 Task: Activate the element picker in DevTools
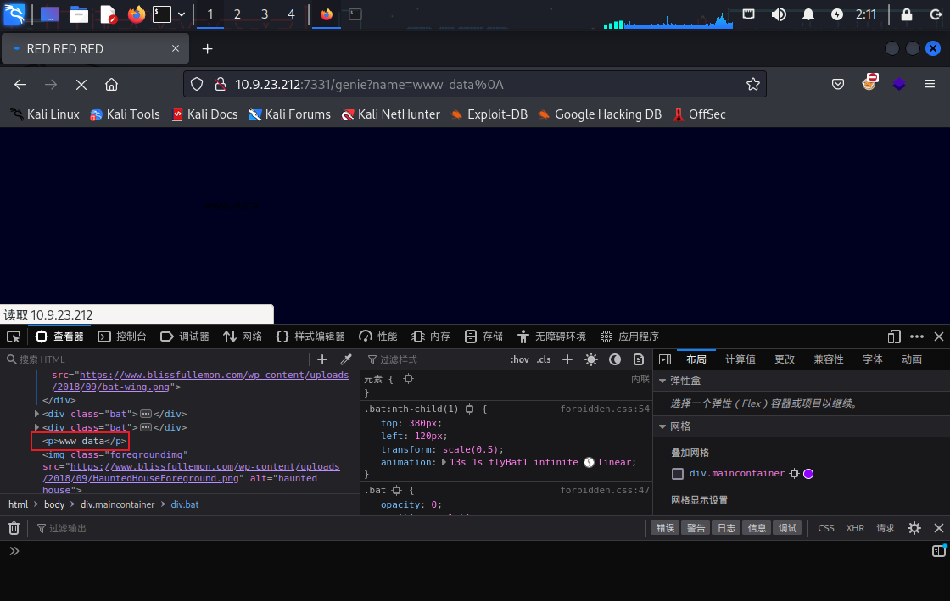pos(14,337)
